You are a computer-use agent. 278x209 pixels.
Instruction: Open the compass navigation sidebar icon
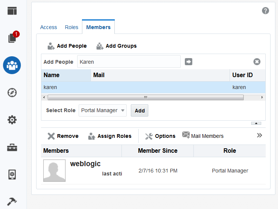pyautogui.click(x=12, y=93)
